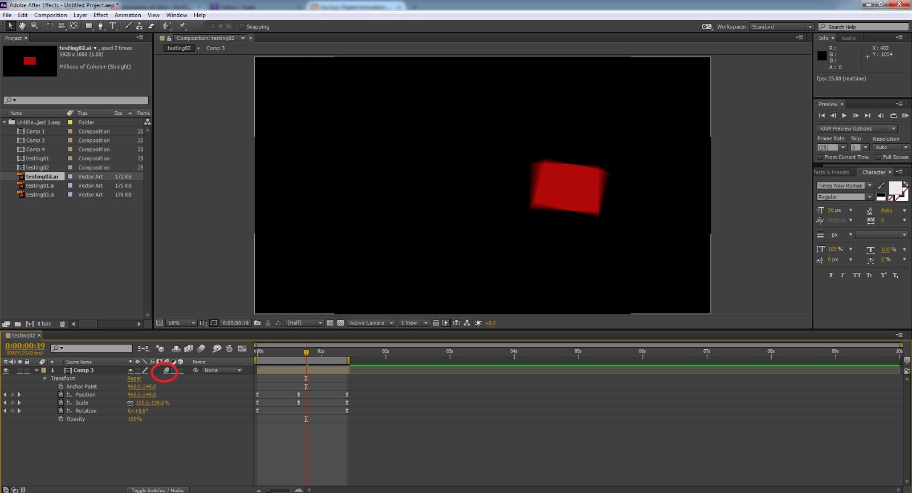Toggle the Rotation property stopwatch
The height and width of the screenshot is (493, 912).
click(61, 411)
